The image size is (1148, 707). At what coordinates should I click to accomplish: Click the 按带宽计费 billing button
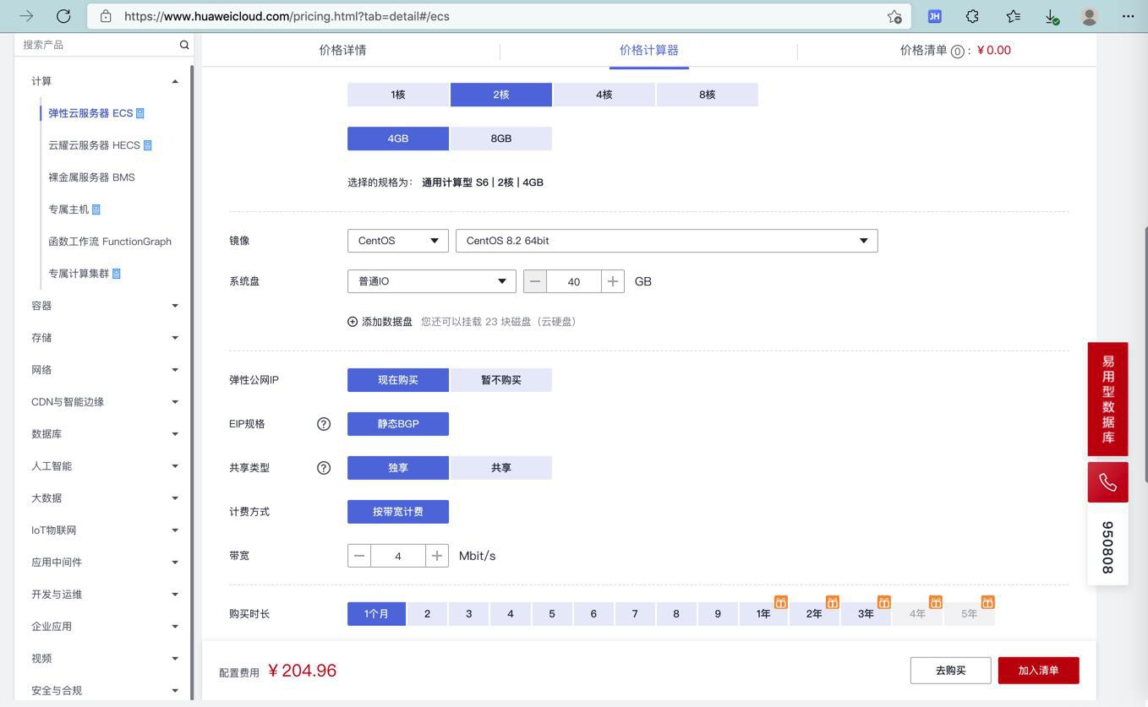tap(398, 512)
